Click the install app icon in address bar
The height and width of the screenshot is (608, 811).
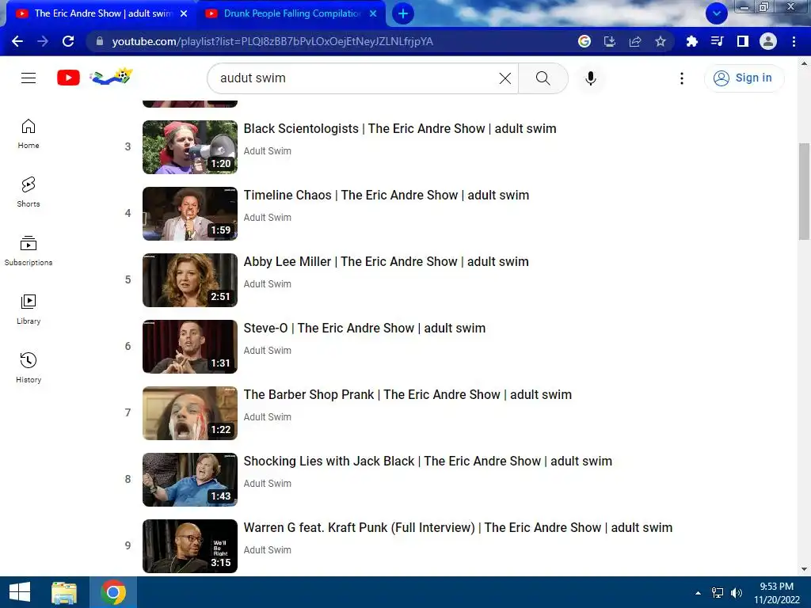tap(610, 41)
